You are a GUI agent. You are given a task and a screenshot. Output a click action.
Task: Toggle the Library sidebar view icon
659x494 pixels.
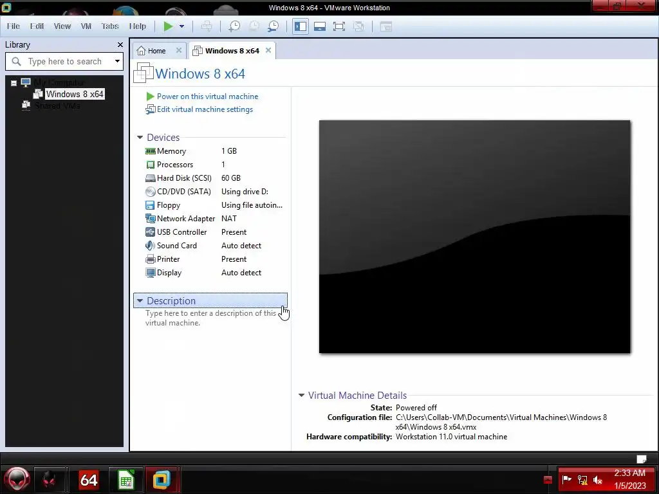point(301,26)
